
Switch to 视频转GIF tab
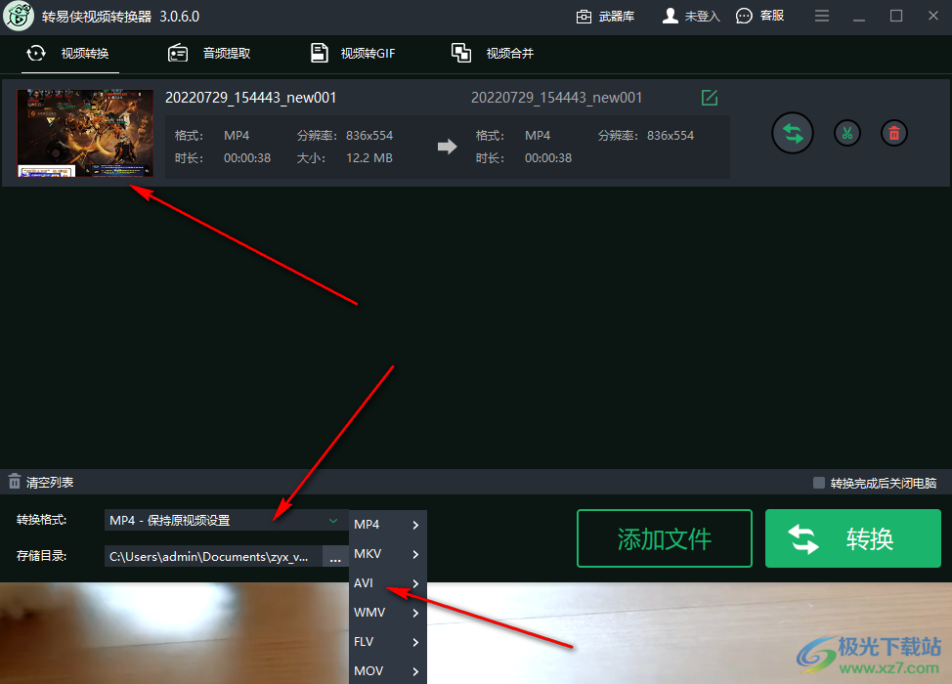(353, 54)
